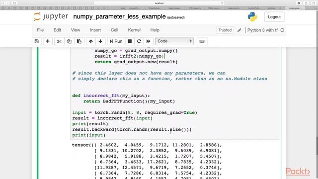The image size is (318, 179).
Task: Restart the kernel with circular arrow
Action: [139, 41]
